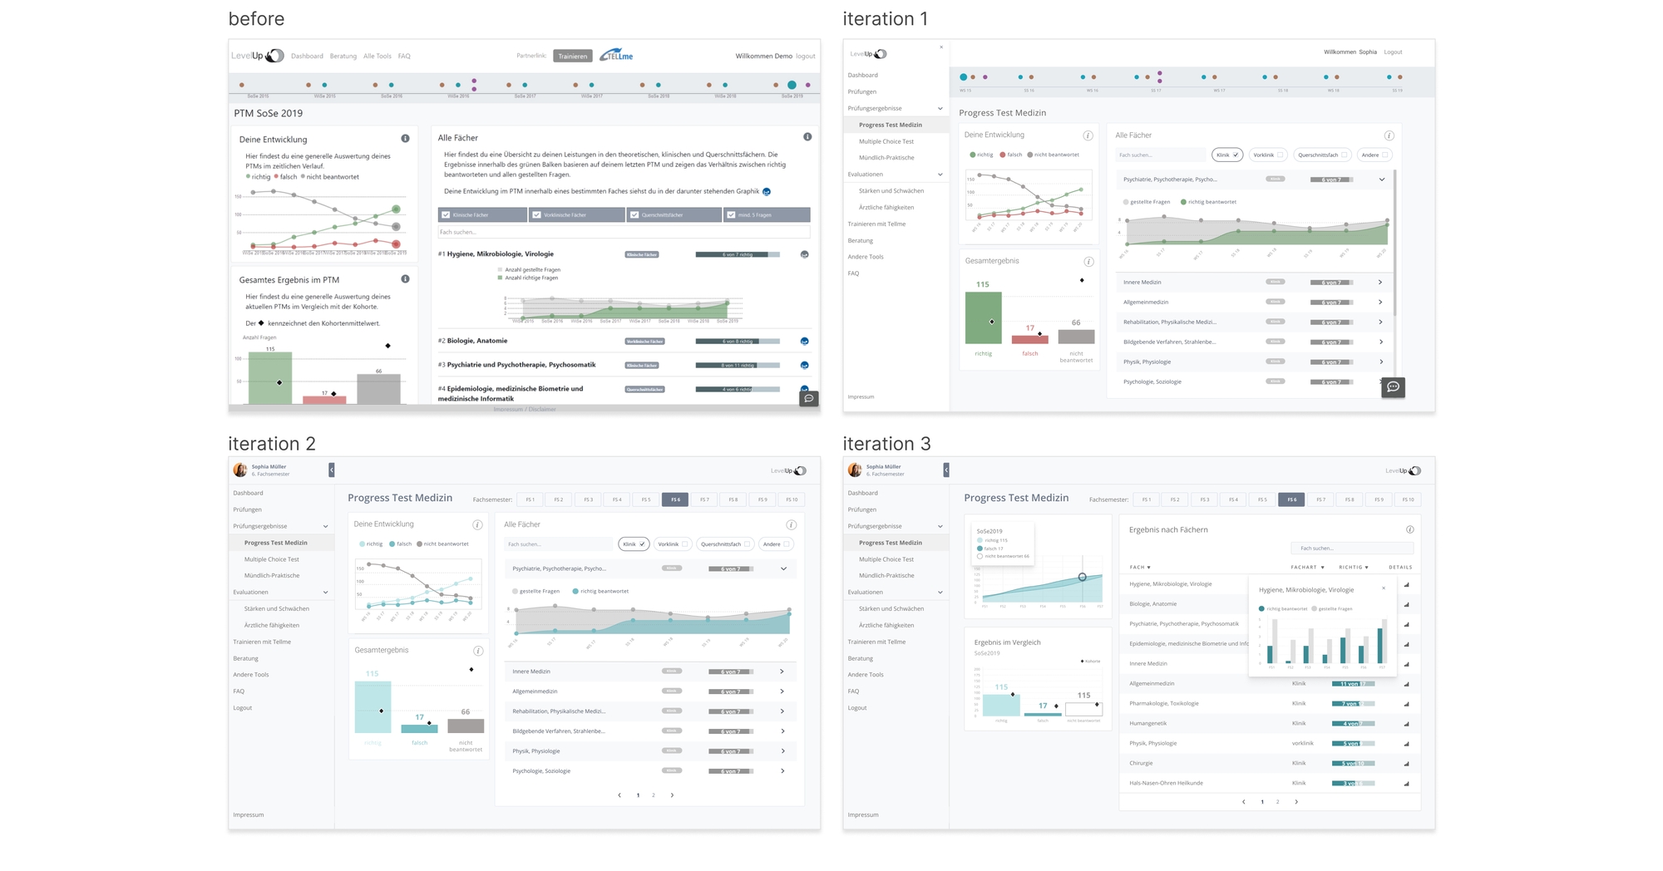Click the details chart icon for Chirurgie
1663x871 pixels.
point(1405,763)
